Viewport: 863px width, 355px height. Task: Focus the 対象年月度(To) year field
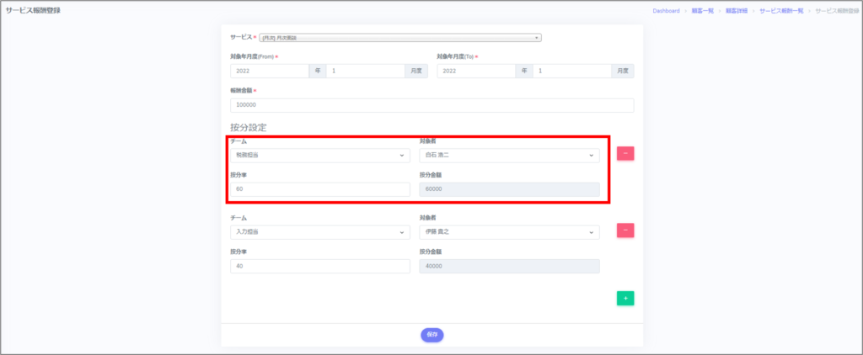pyautogui.click(x=476, y=72)
